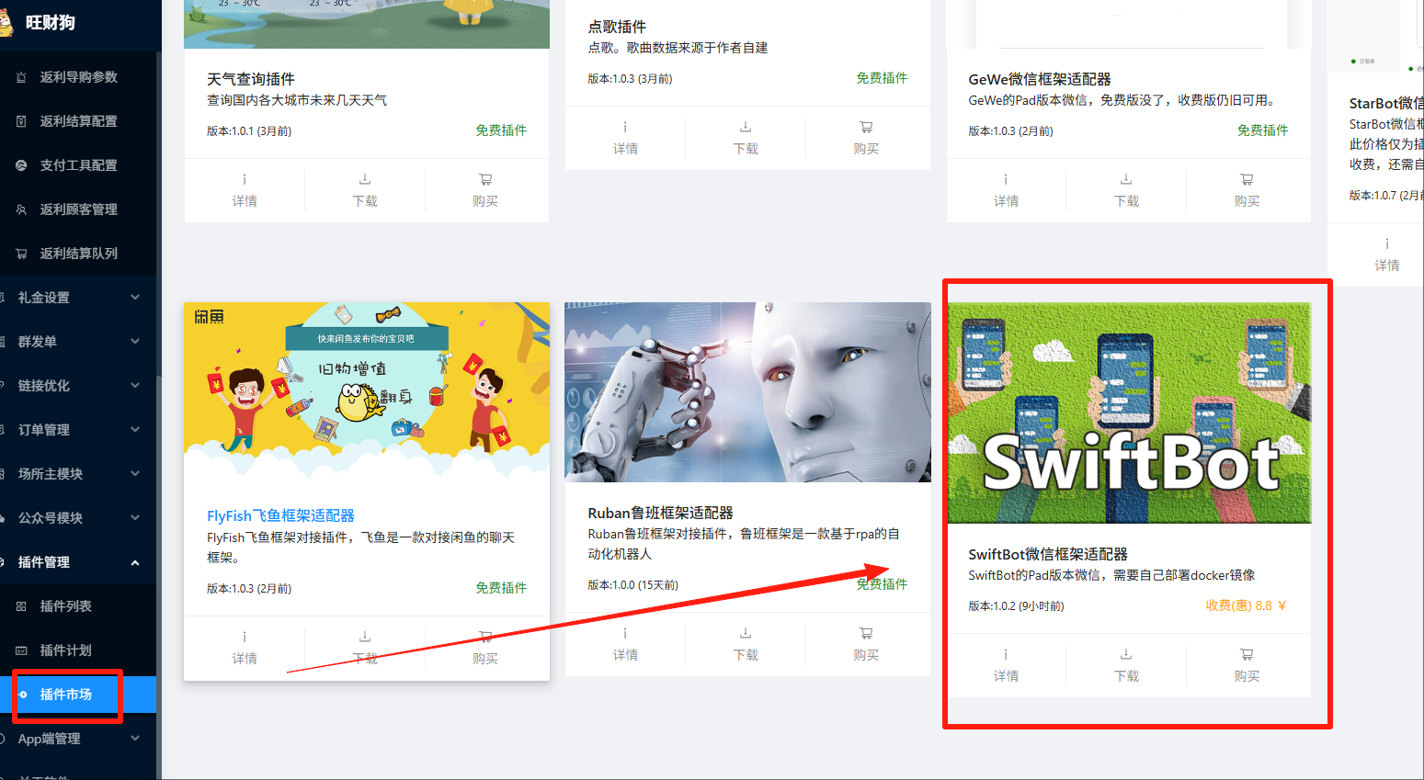
Task: Click download icon under weather query plugin
Action: 365,180
